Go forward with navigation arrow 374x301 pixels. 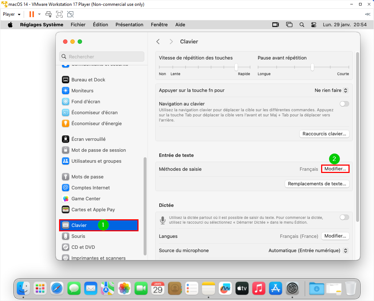point(171,42)
